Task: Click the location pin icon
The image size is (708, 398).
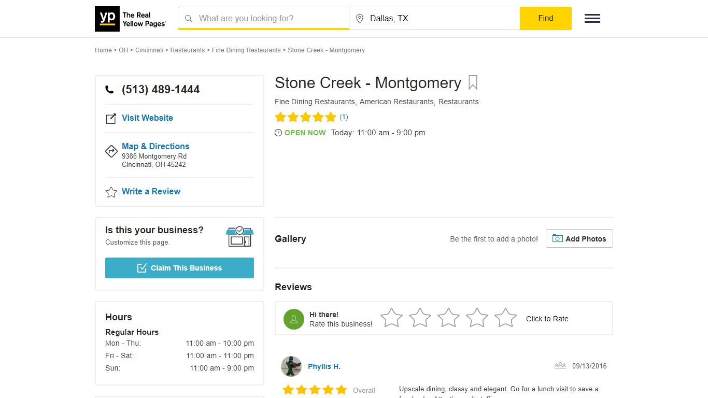Action: tap(360, 19)
